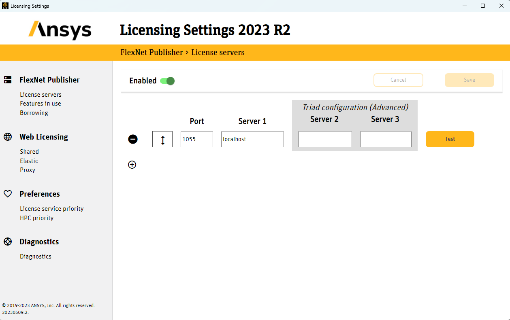The image size is (510, 320).
Task: Open the Shared web licensing settings
Action: pyautogui.click(x=29, y=151)
